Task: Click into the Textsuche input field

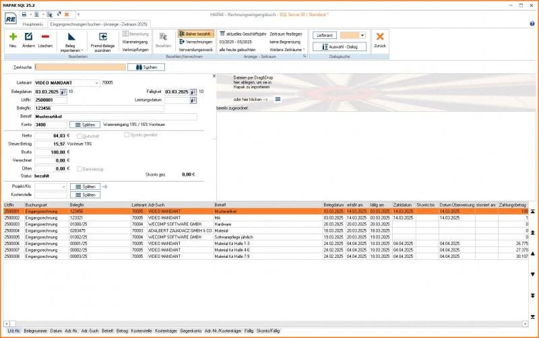Action: pos(80,67)
